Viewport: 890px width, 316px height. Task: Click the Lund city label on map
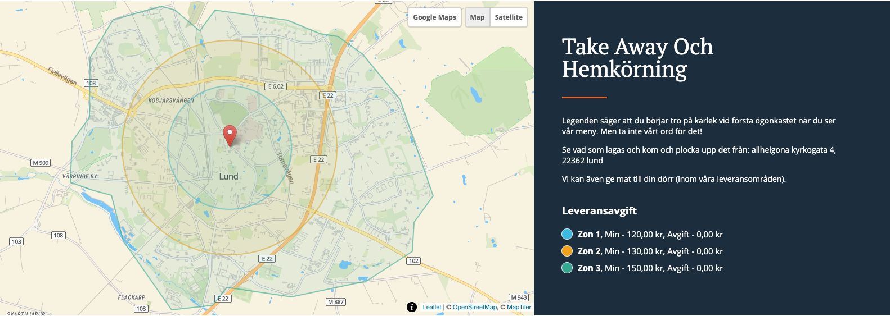click(228, 176)
